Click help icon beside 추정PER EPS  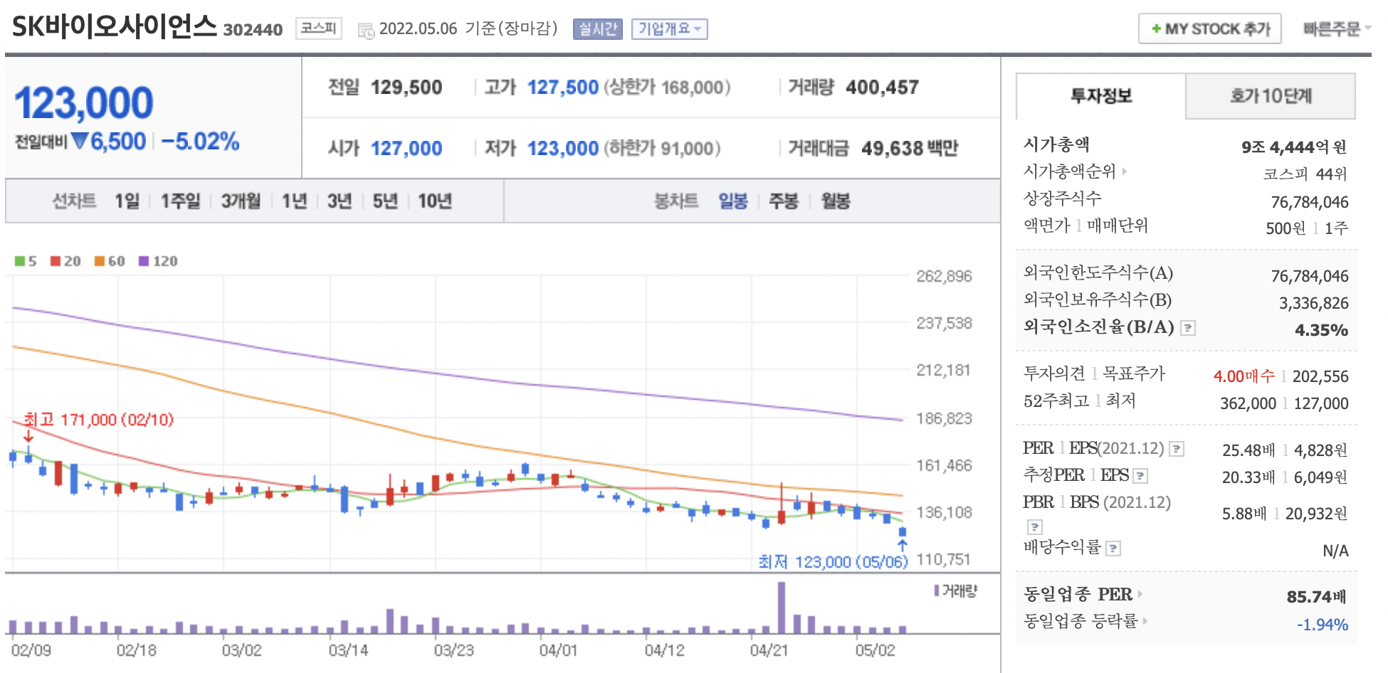(1140, 476)
